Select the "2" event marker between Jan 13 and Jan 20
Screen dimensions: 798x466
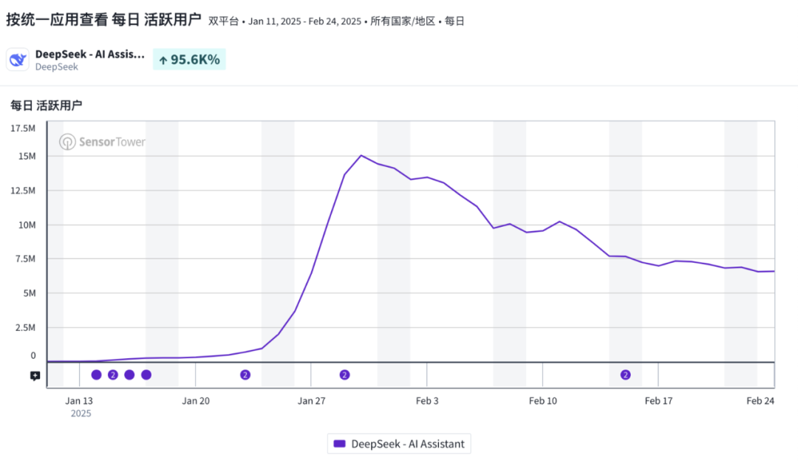tap(113, 374)
